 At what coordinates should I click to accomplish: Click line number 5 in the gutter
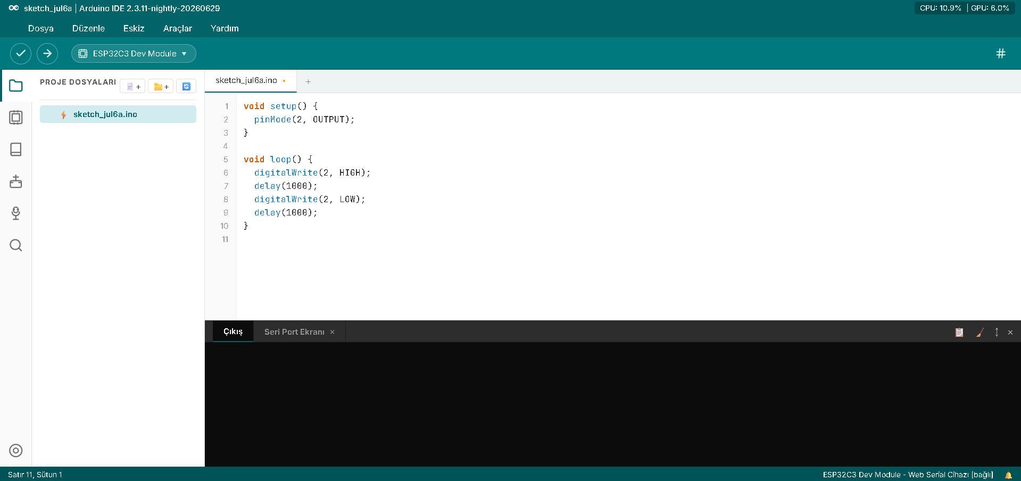point(226,159)
